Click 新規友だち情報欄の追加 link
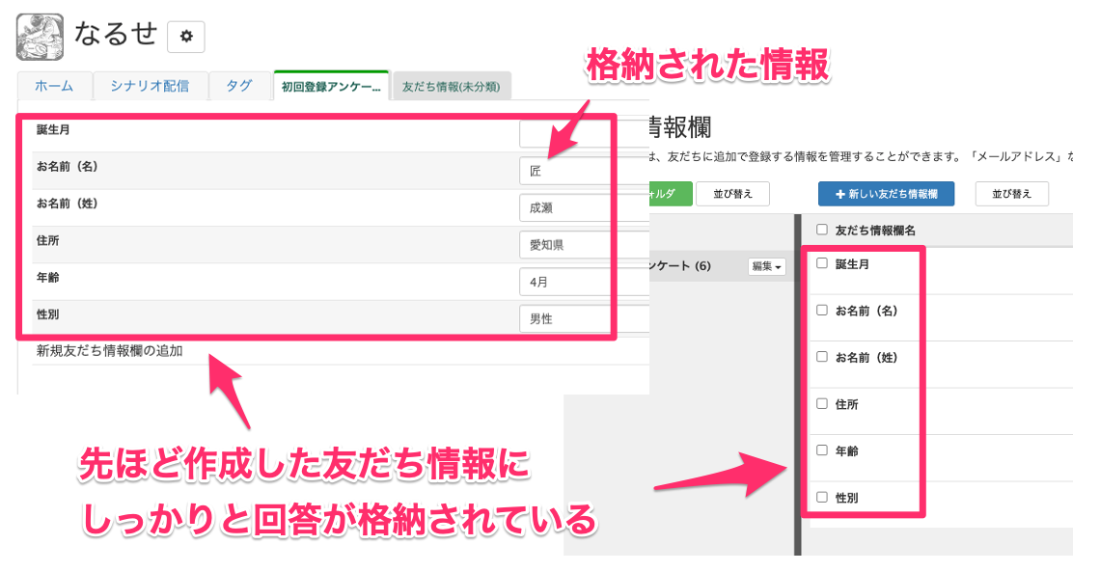 click(109, 351)
